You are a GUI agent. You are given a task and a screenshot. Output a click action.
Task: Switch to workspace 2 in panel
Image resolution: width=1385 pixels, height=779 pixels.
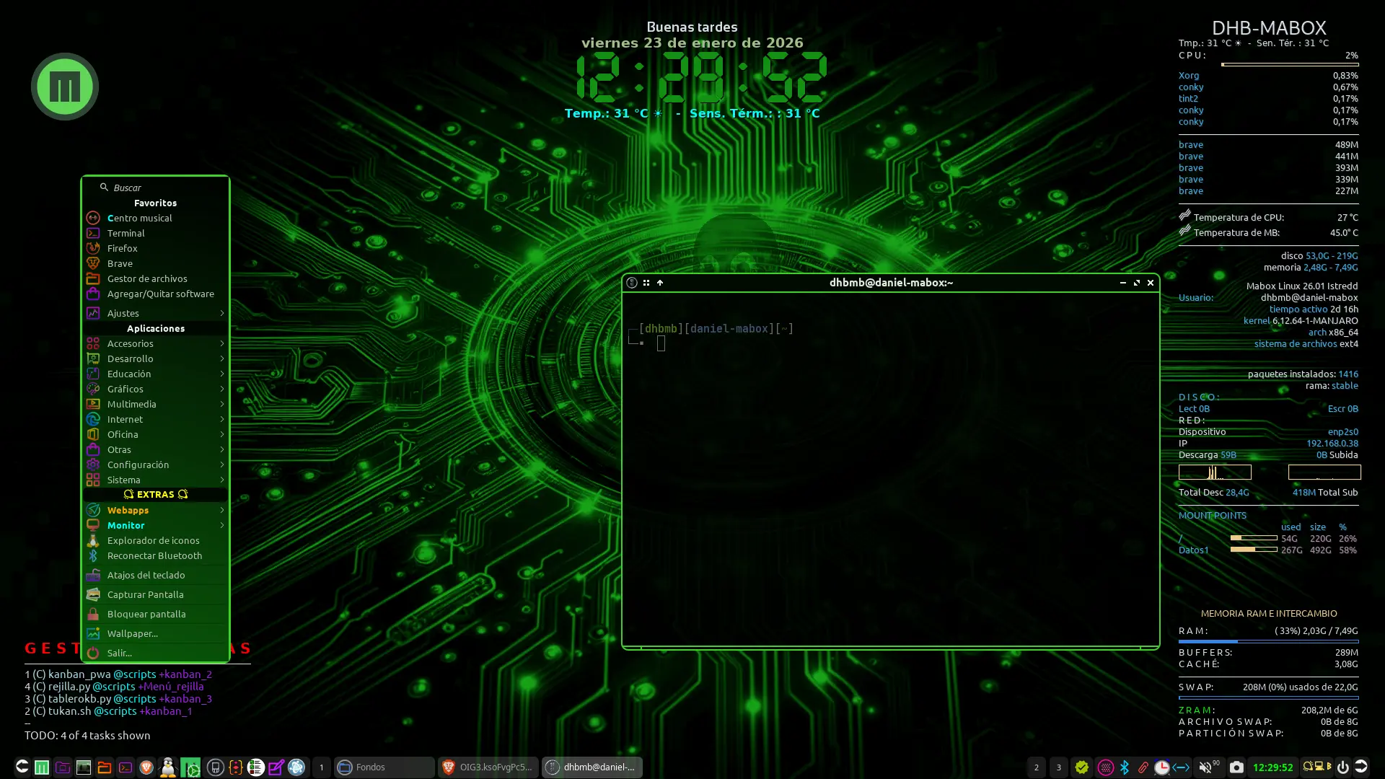1037,767
